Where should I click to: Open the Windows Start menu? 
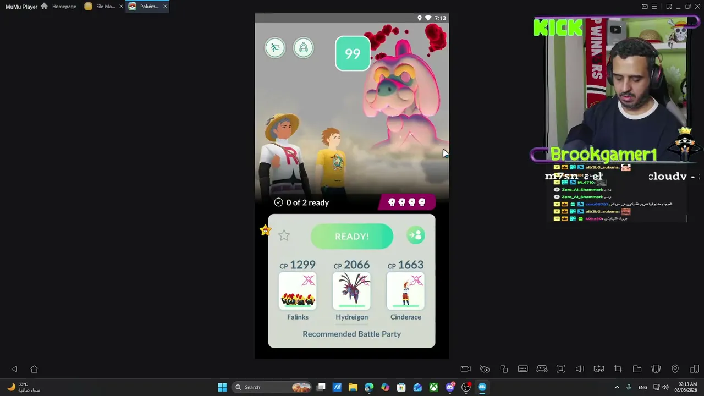(x=222, y=387)
